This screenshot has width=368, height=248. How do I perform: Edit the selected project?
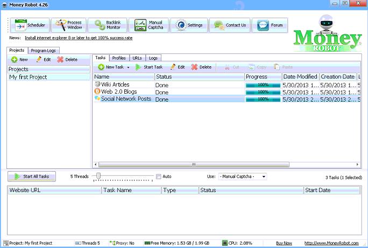(x=44, y=60)
